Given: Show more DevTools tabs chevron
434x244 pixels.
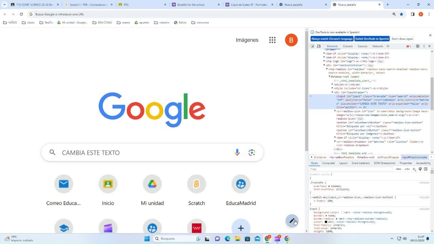Looking at the screenshot, I should [x=388, y=46].
